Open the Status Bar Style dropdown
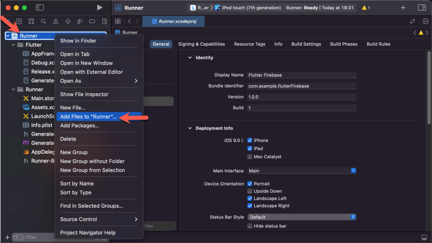 coord(302,217)
